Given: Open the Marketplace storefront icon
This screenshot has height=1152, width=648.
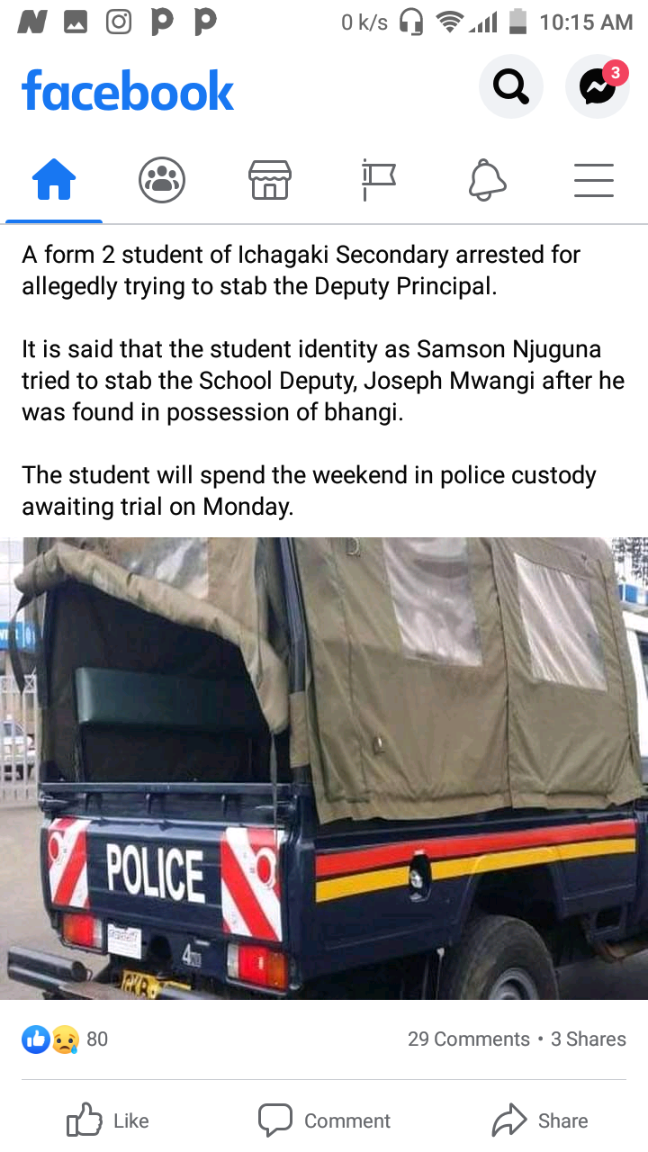Looking at the screenshot, I should pos(270,180).
